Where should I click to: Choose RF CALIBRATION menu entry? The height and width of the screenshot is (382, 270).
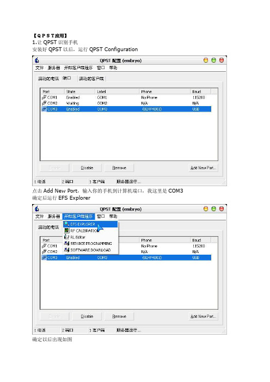tap(90, 231)
